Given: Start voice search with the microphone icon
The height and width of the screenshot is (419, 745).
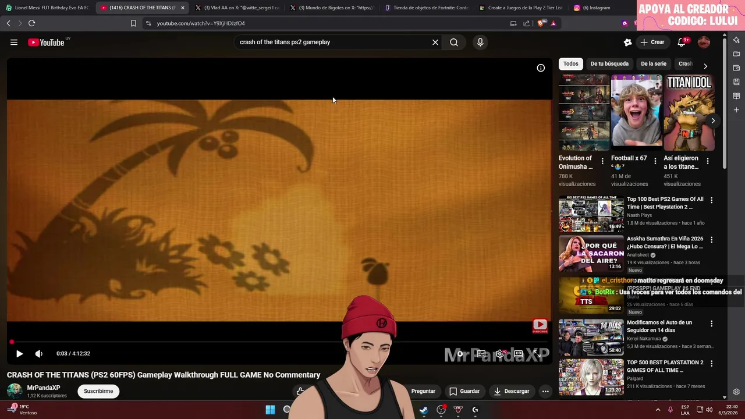Looking at the screenshot, I should click(x=480, y=42).
